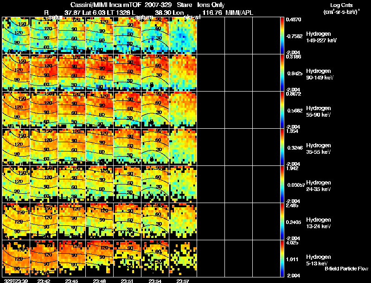Click the Hydrogen 149-227 keV label
Viewport: 371px width, 283px height.
click(x=321, y=37)
